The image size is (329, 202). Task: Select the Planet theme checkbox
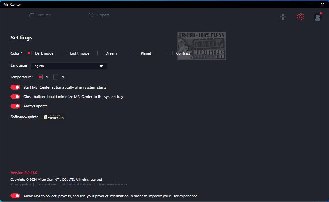click(x=135, y=53)
